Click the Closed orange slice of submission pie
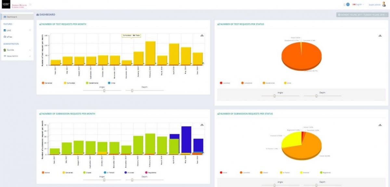 (305, 146)
